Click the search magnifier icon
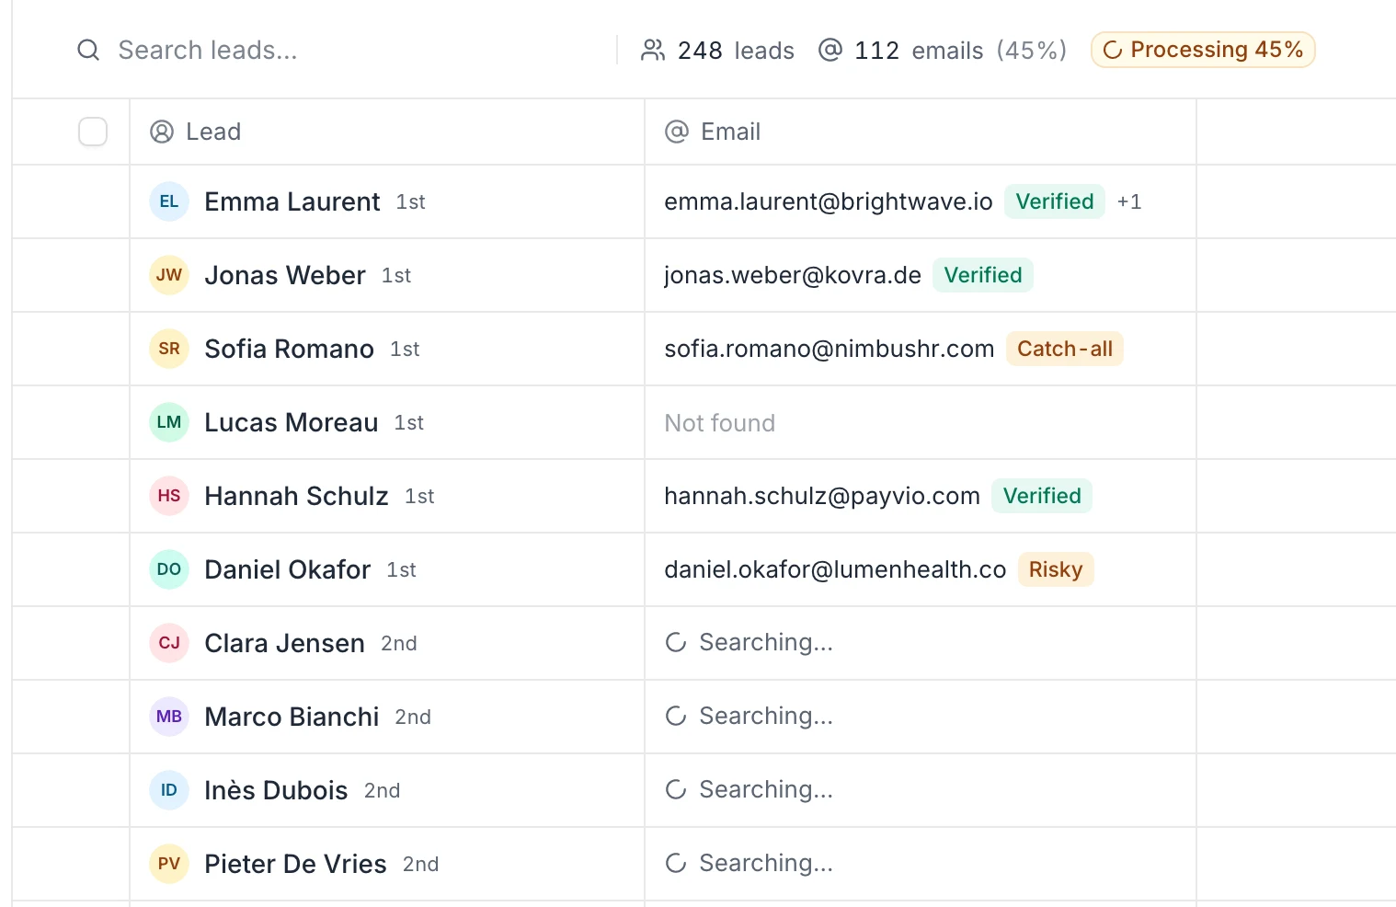This screenshot has width=1396, height=907. [88, 50]
